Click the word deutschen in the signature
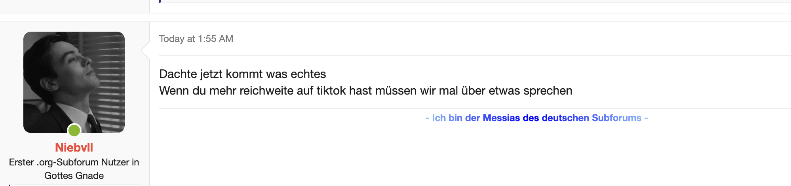Image resolution: width=791 pixels, height=186 pixels. pyautogui.click(x=565, y=118)
